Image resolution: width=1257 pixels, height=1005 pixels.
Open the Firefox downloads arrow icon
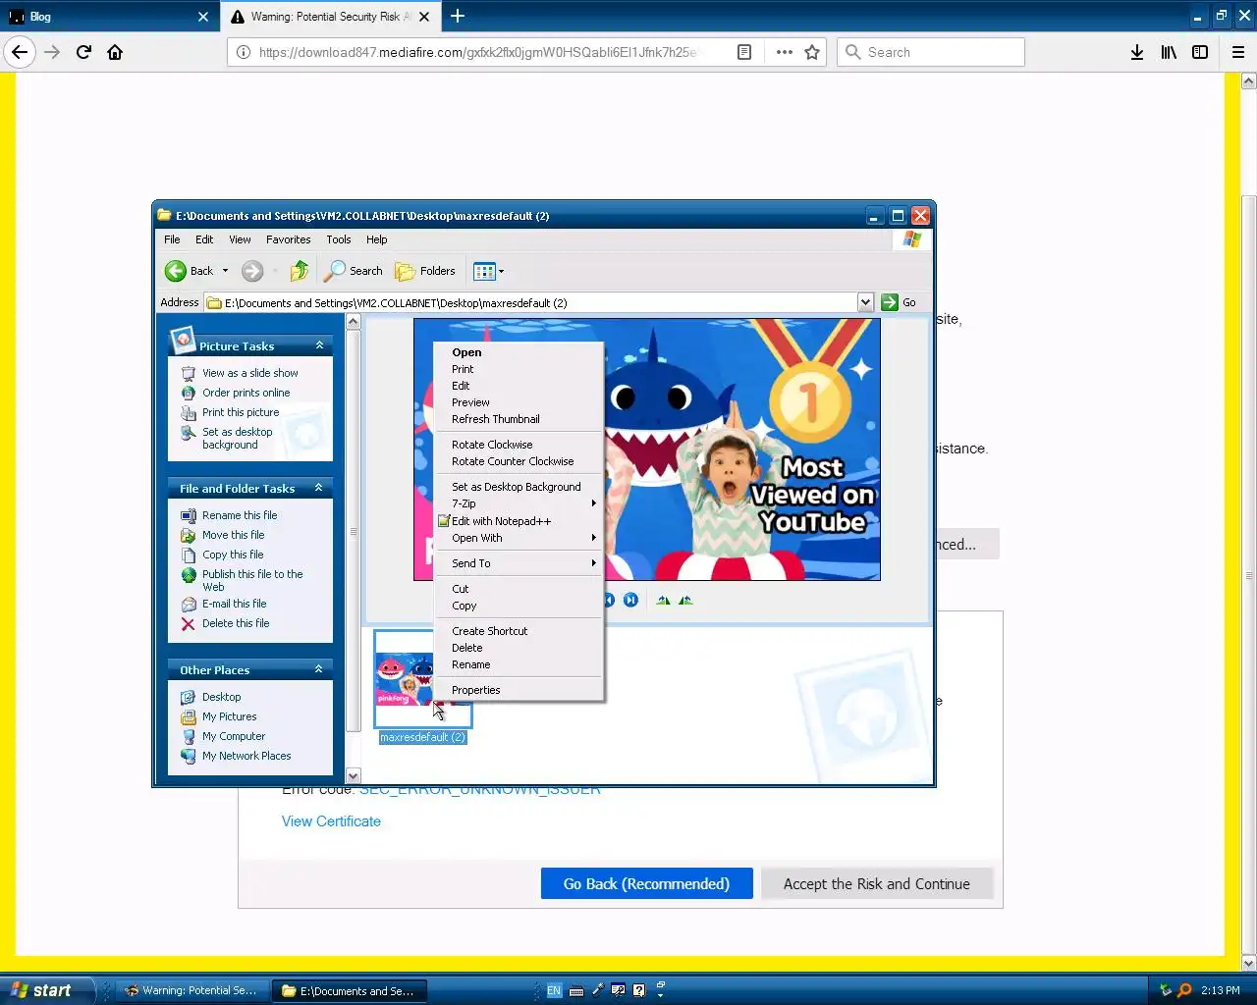[x=1136, y=52]
